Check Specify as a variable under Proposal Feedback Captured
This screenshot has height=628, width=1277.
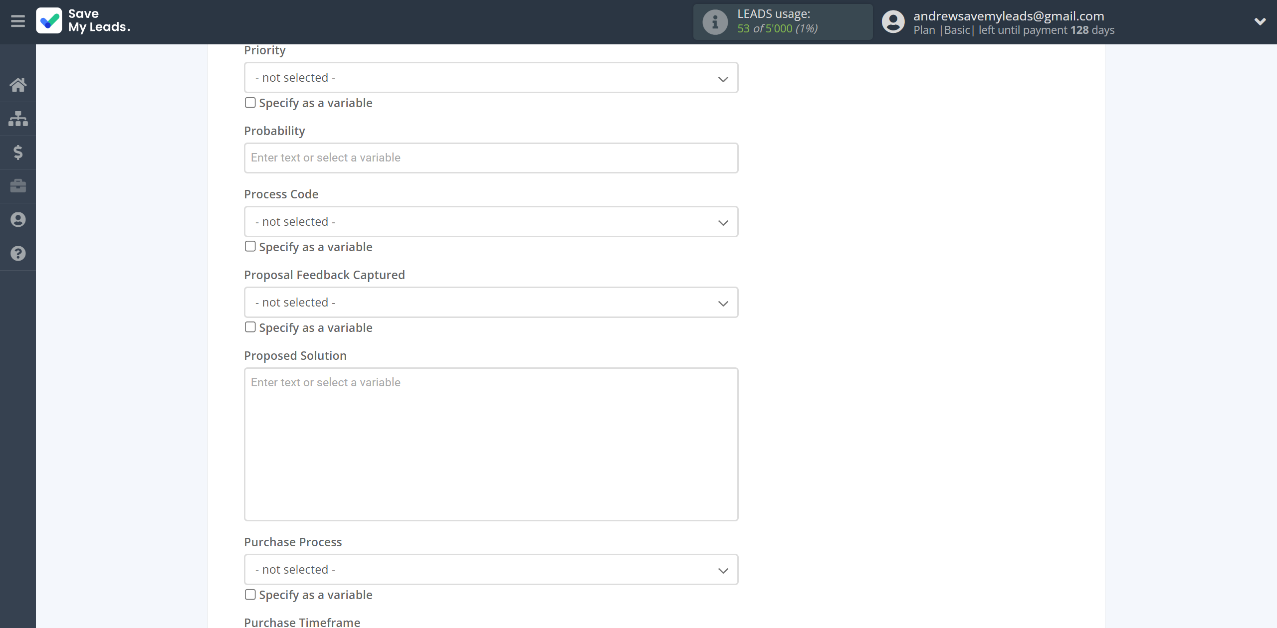coord(250,327)
